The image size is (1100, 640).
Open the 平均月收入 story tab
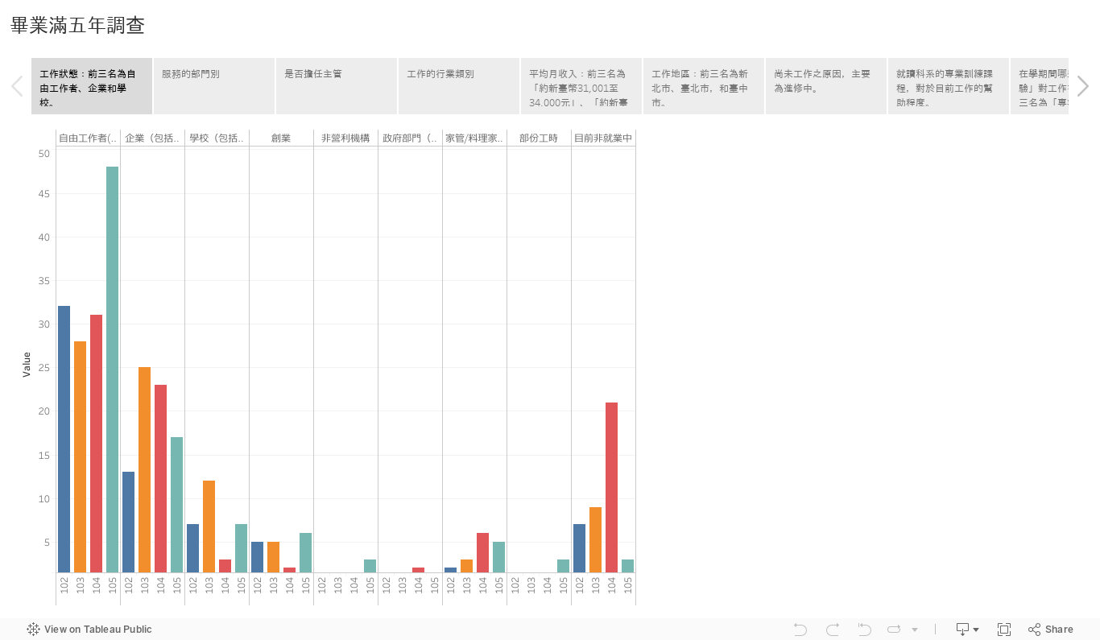(x=581, y=86)
